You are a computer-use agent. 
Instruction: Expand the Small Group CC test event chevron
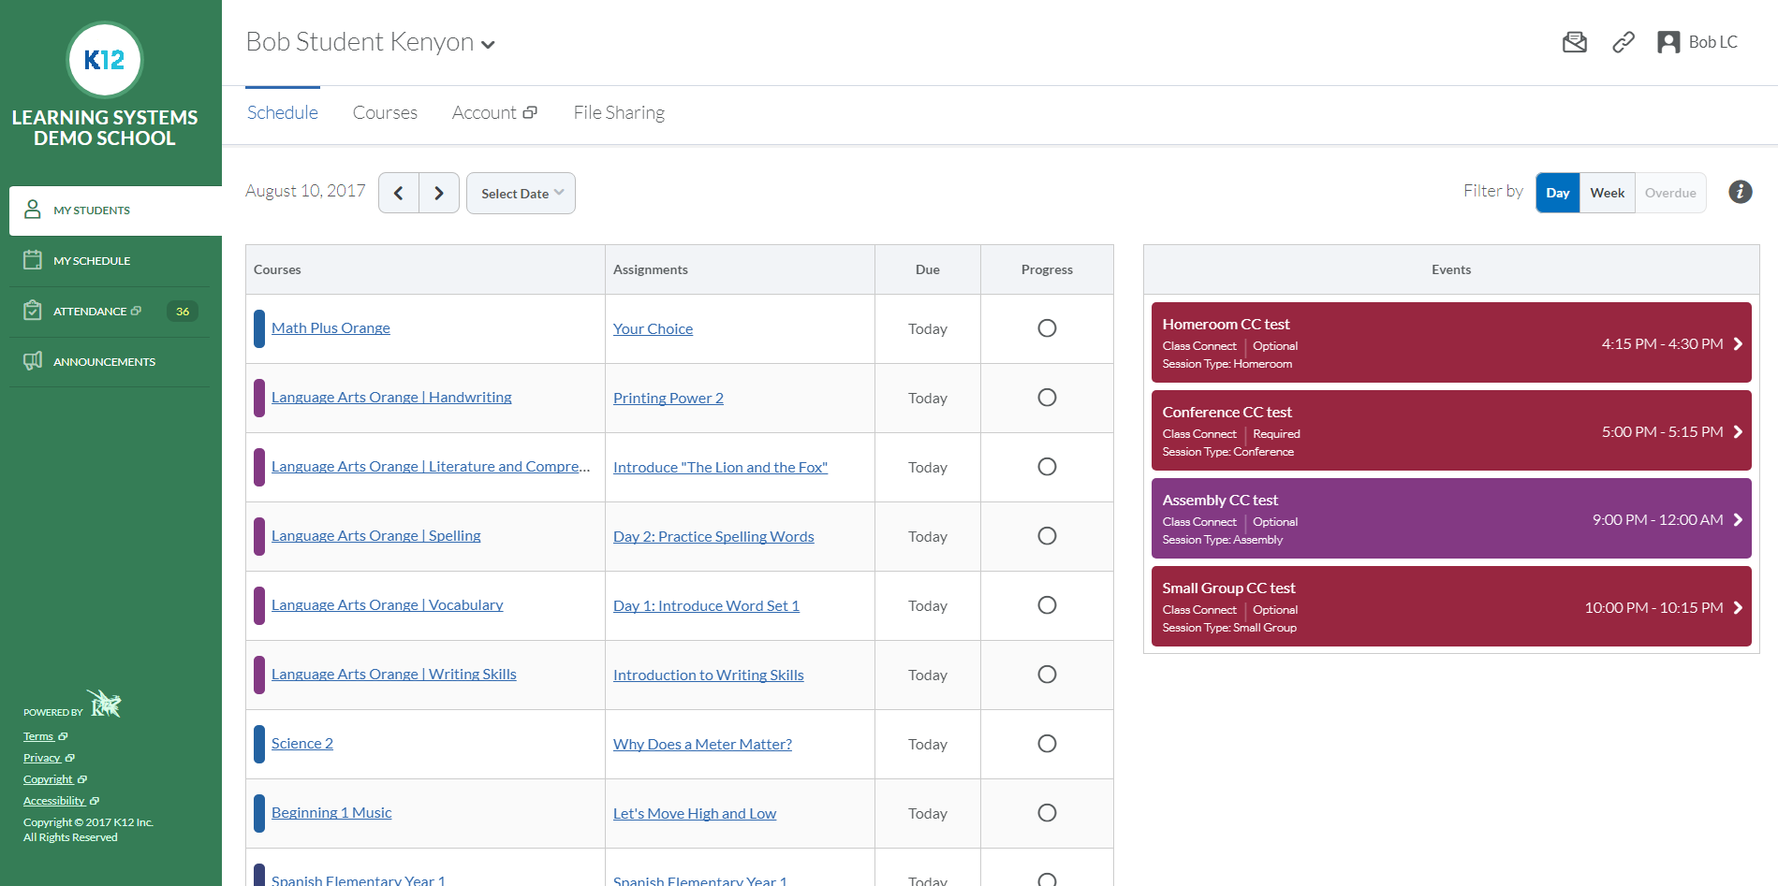1738,607
